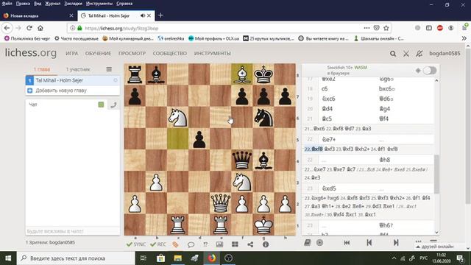Viewport: 471px width, 265px height.
Task: Reload the page in Firefox
Action: tap(29, 28)
